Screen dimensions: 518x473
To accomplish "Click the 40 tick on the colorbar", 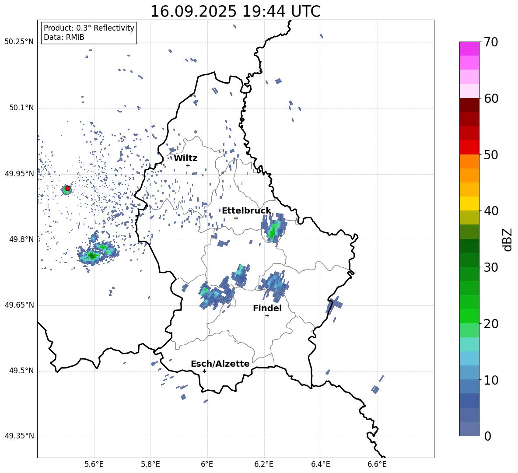I will point(491,211).
